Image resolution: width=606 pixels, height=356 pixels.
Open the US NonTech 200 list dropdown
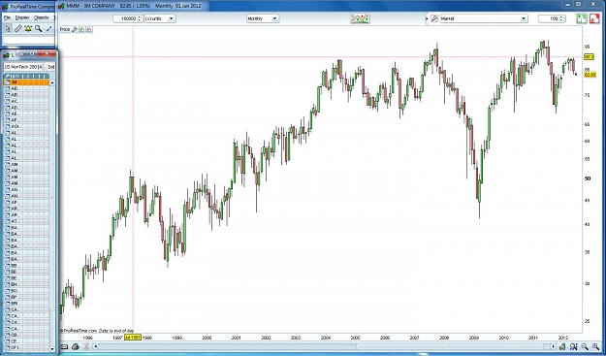pos(23,67)
